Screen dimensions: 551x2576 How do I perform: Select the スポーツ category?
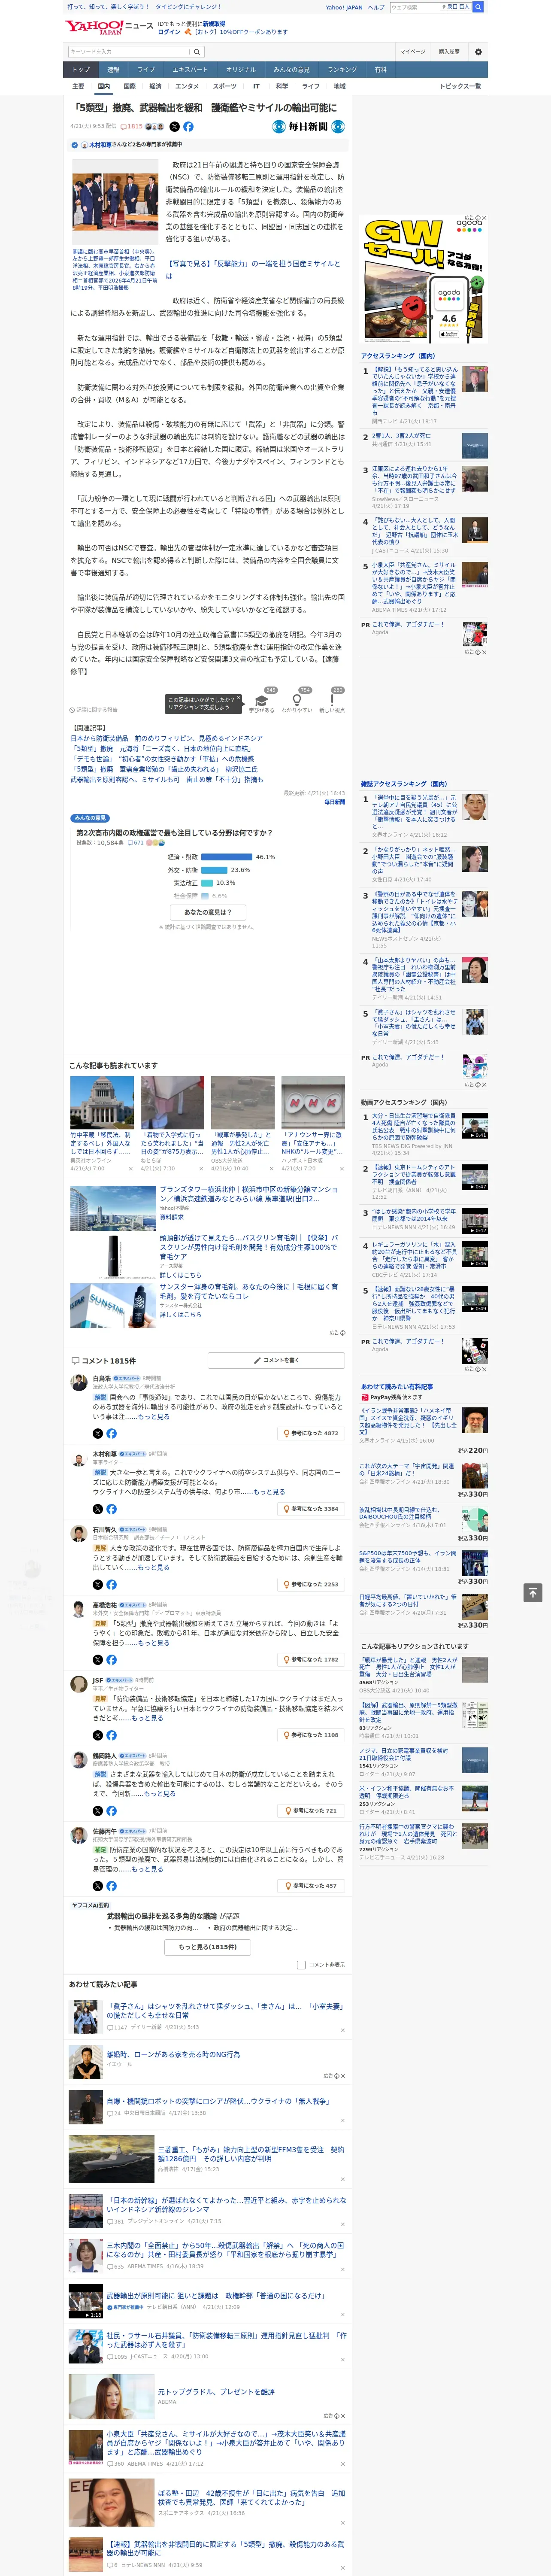(x=225, y=86)
